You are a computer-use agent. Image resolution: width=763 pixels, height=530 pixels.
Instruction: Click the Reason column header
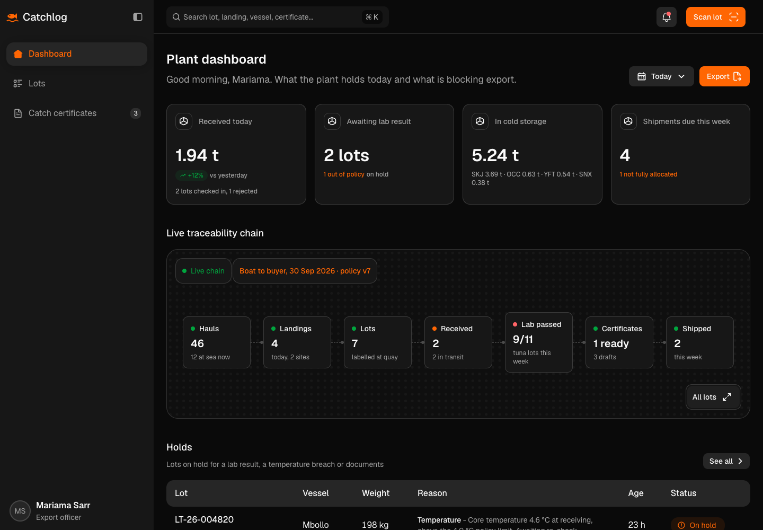pyautogui.click(x=432, y=493)
